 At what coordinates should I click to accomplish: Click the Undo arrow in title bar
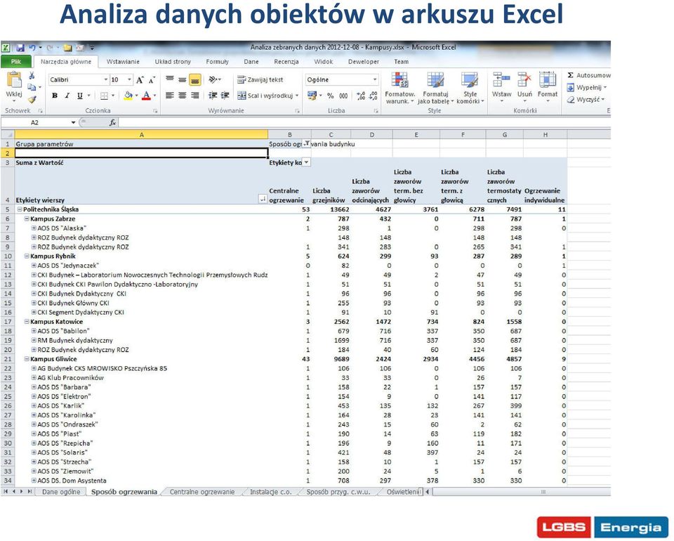tap(32, 48)
